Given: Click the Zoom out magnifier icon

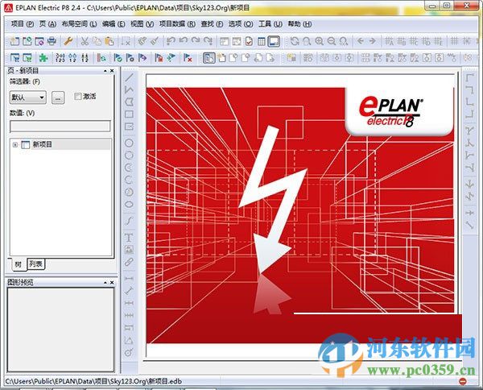Looking at the screenshot, I should click(x=332, y=41).
